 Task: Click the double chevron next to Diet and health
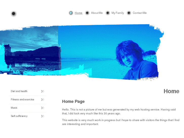point(43,91)
